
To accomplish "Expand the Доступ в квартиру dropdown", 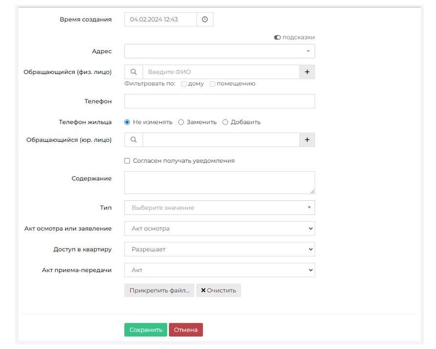I will point(219,250).
